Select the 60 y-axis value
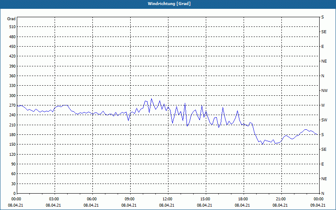 click(13, 174)
